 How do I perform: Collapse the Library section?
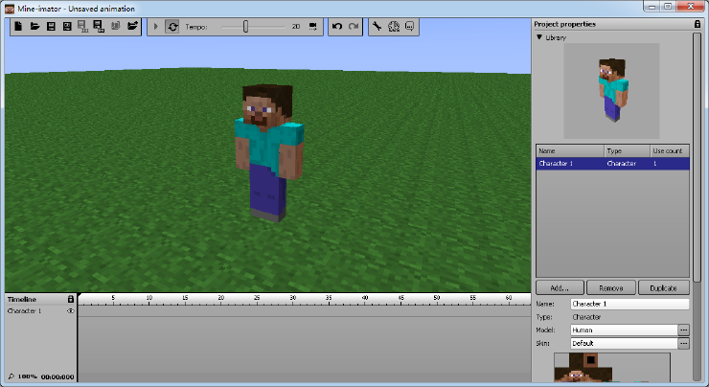(x=539, y=37)
